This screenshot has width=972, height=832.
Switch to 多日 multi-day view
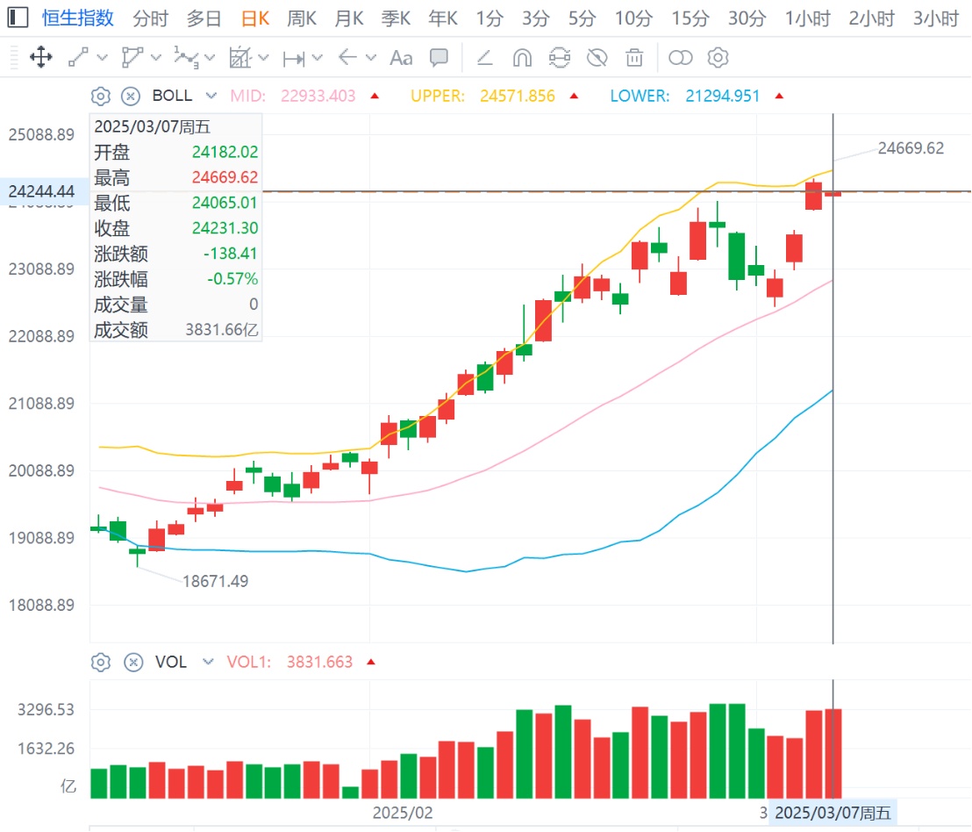coord(204,18)
